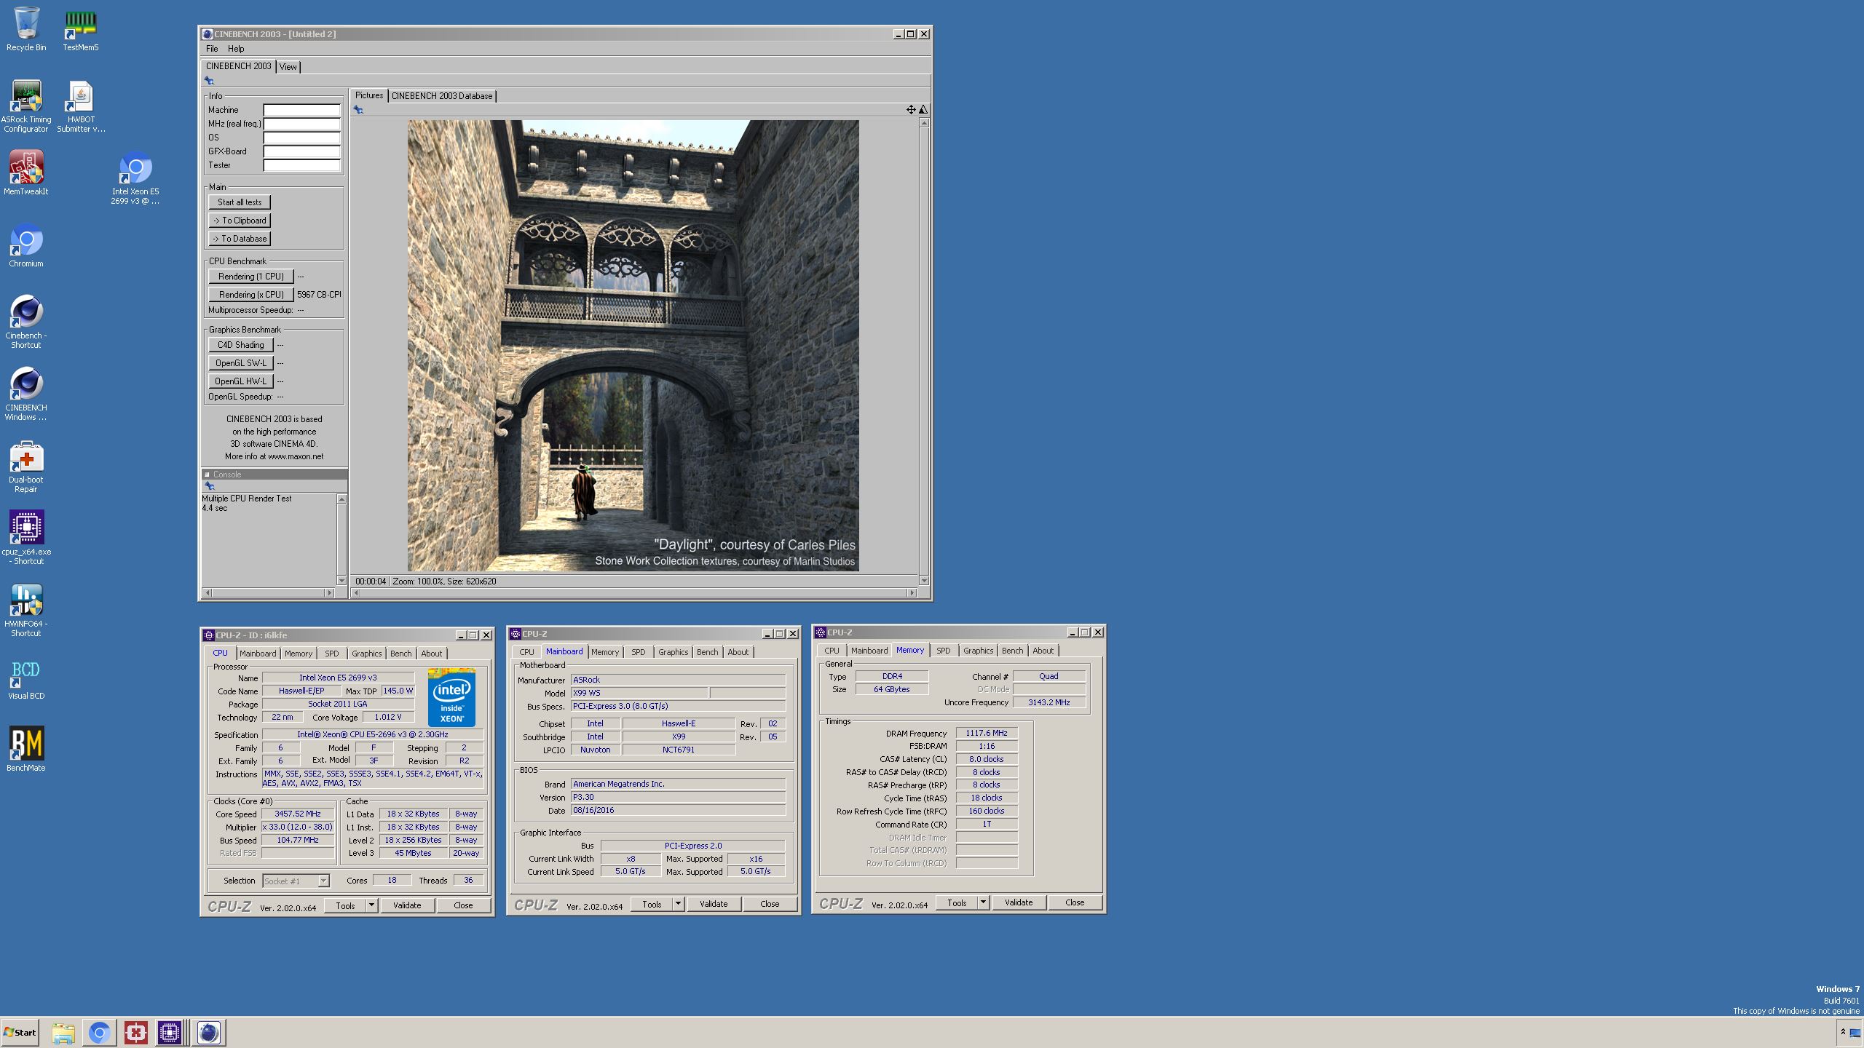This screenshot has height=1048, width=1864.
Task: Select the Dual-boot Repair desktop icon
Action: point(26,466)
